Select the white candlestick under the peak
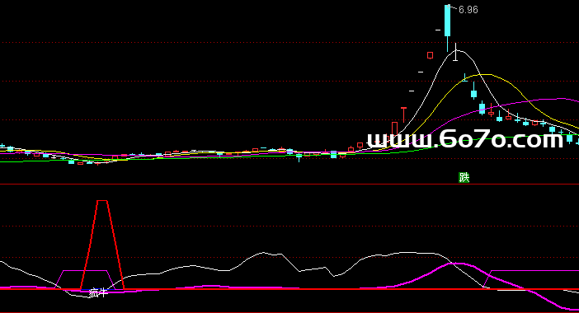The image size is (579, 313). point(455,52)
